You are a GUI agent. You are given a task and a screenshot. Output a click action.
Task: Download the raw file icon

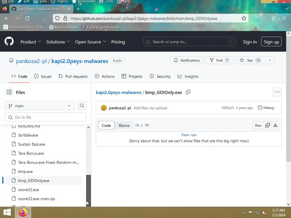(x=275, y=125)
